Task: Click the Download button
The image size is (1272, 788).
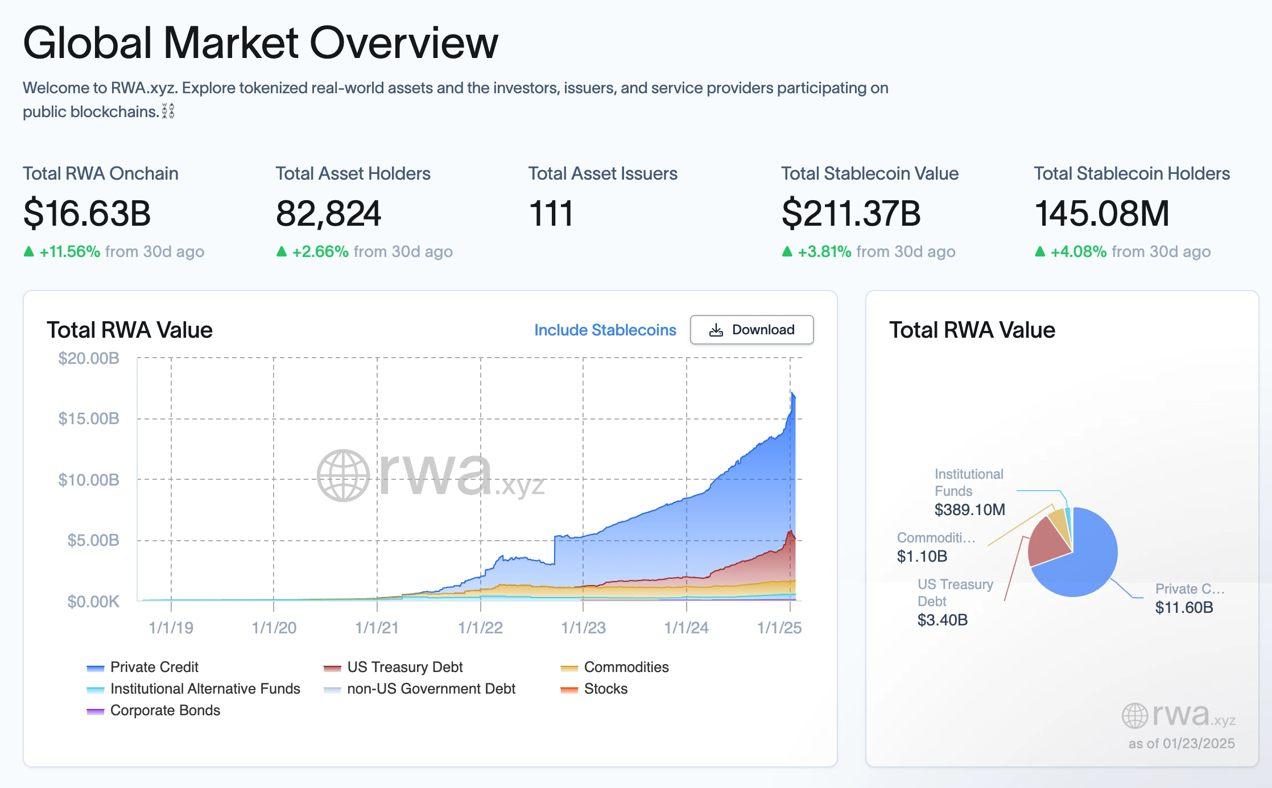Action: pyautogui.click(x=751, y=330)
